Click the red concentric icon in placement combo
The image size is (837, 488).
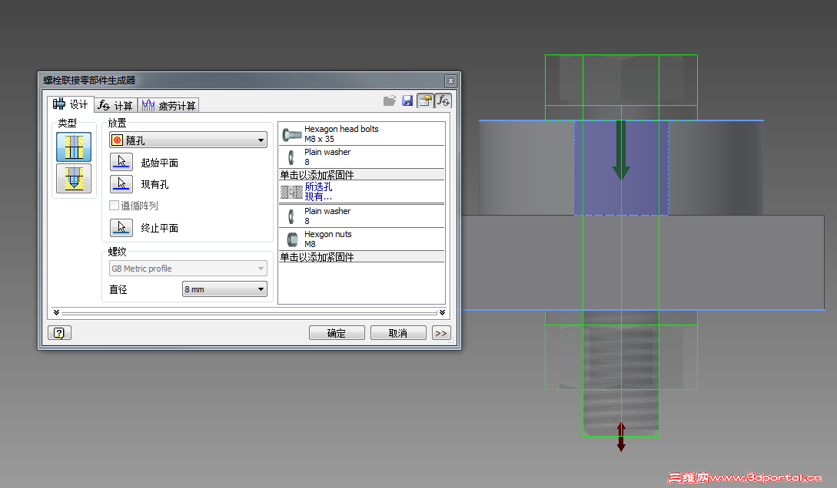click(x=118, y=140)
